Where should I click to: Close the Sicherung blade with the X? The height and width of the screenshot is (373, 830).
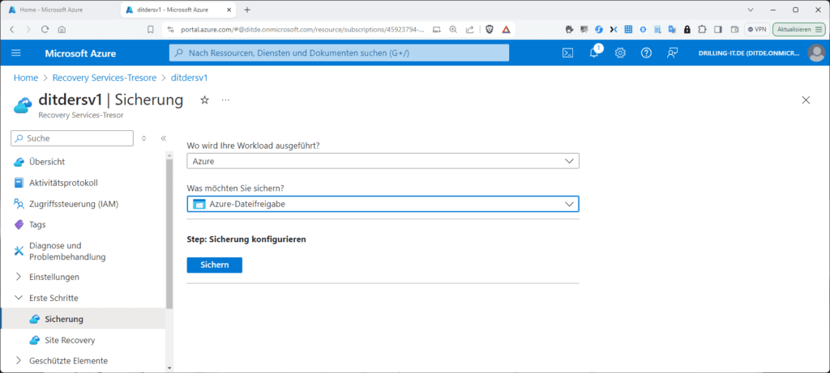(806, 100)
